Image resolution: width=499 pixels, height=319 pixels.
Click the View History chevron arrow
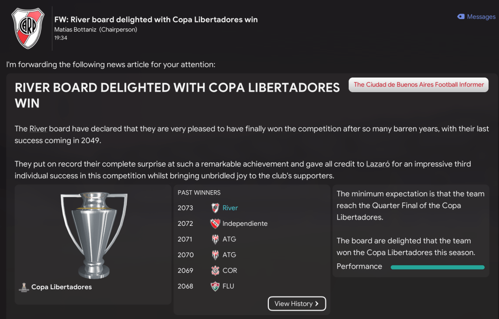[x=317, y=303]
